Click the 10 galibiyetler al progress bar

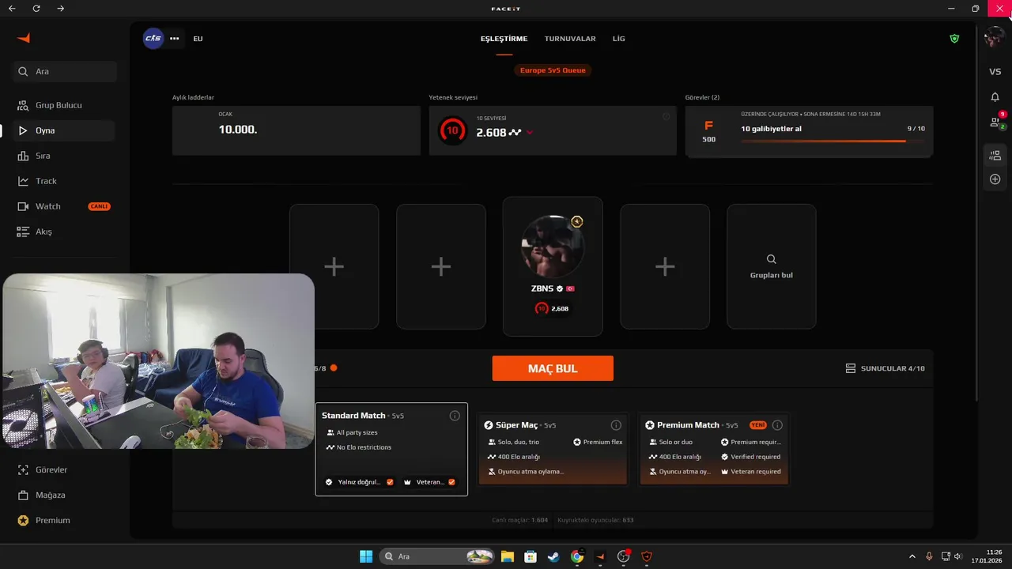pos(833,141)
